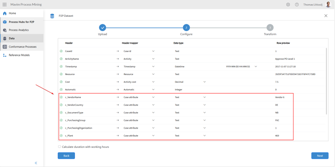Image resolution: width=335 pixels, height=167 pixels.
Task: Open data type dropdown for Cost
Action: tap(204, 82)
